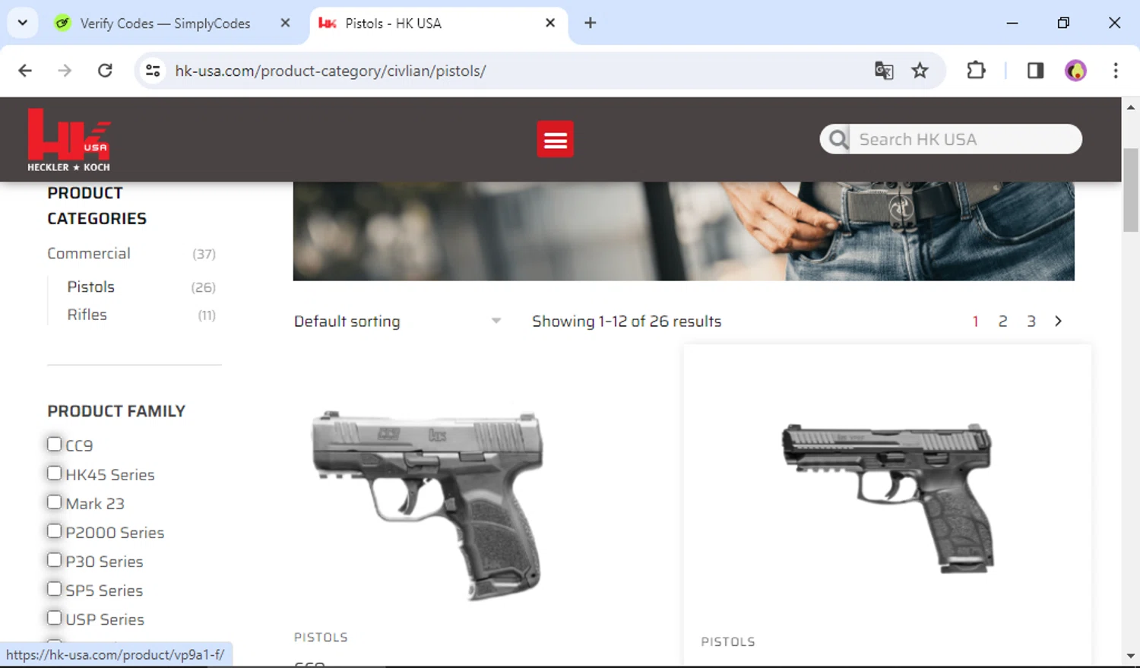
Task: Click the browser address bar URL
Action: 330,71
